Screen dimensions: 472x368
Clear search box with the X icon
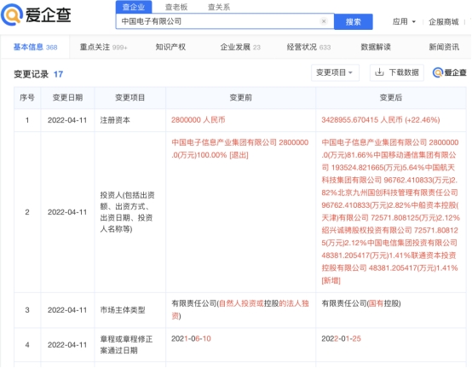coord(324,21)
